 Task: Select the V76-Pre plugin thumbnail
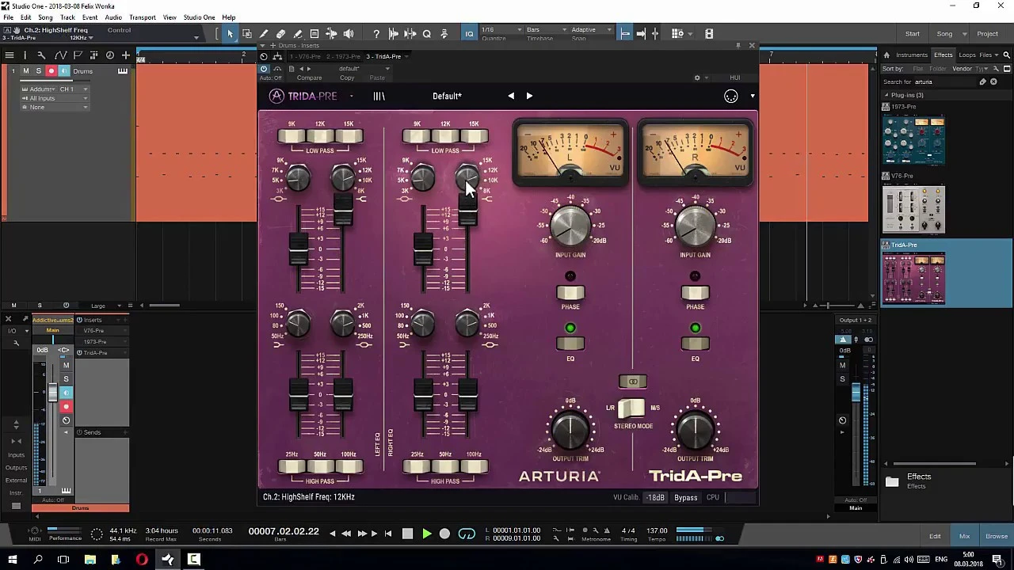pyautogui.click(x=913, y=209)
